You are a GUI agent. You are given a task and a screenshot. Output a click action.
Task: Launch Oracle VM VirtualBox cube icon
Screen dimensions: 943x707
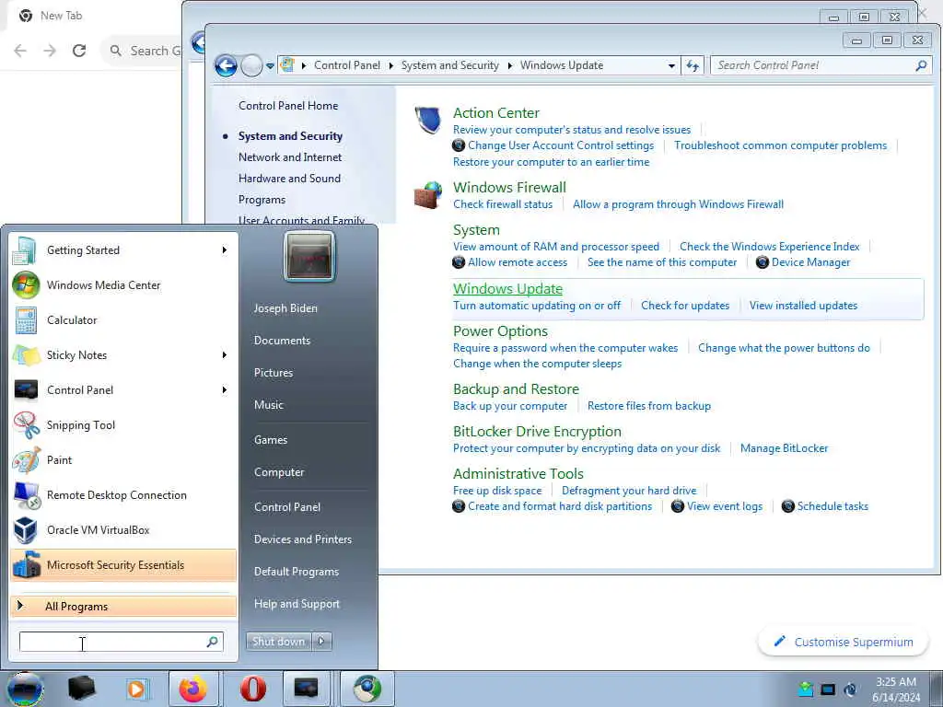[x=25, y=529]
